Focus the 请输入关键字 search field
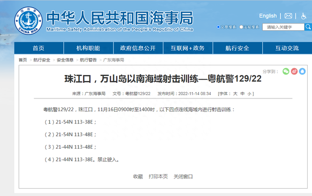 (x=283, y=27)
